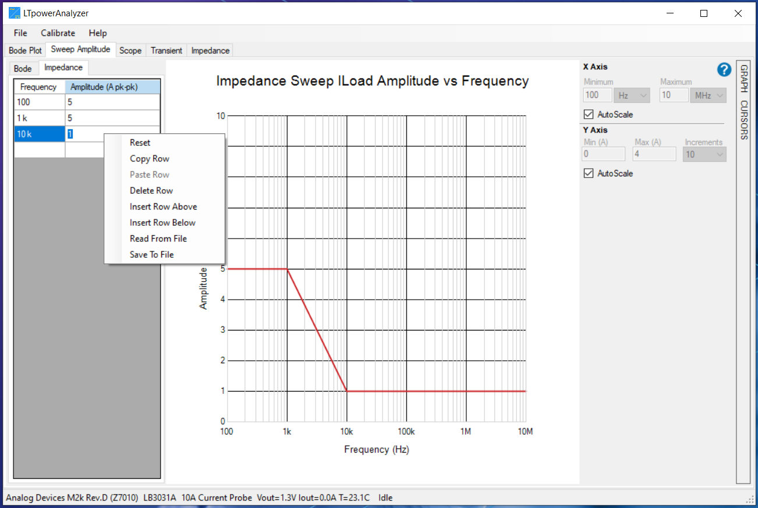Click Copy Row in the context menu

click(149, 159)
